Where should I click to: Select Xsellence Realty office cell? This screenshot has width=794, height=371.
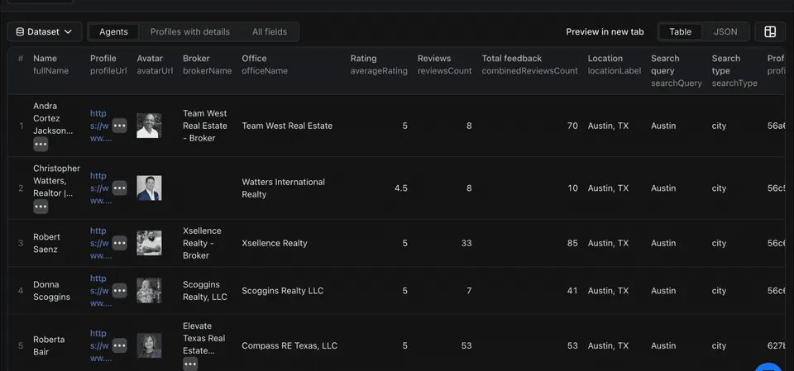tap(275, 243)
